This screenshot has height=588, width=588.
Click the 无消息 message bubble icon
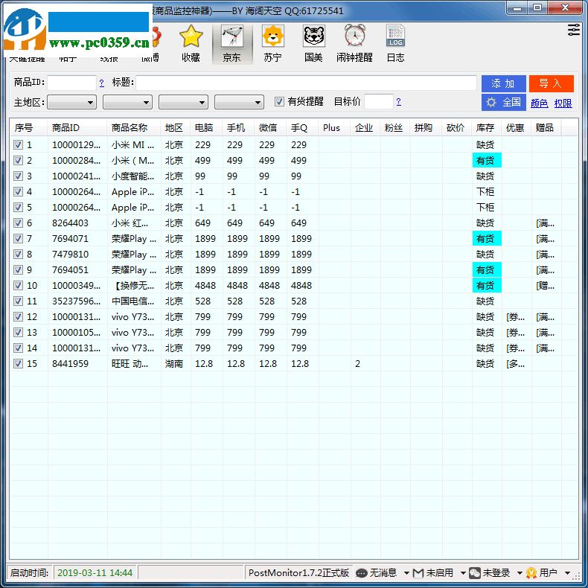click(x=362, y=573)
